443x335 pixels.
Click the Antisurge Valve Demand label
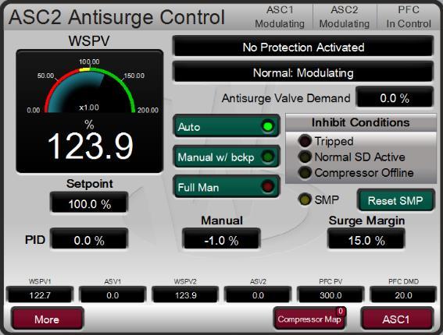(x=286, y=98)
